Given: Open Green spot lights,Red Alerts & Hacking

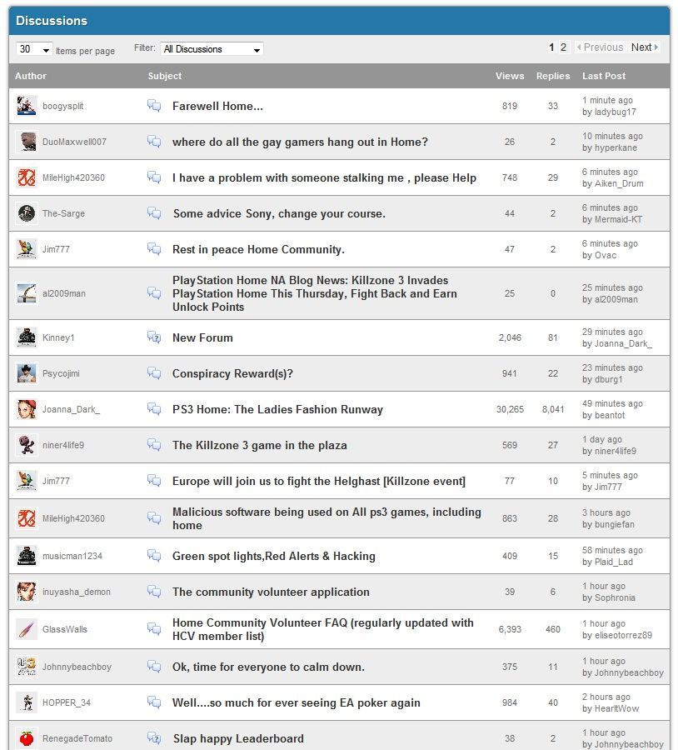Looking at the screenshot, I should [x=274, y=556].
